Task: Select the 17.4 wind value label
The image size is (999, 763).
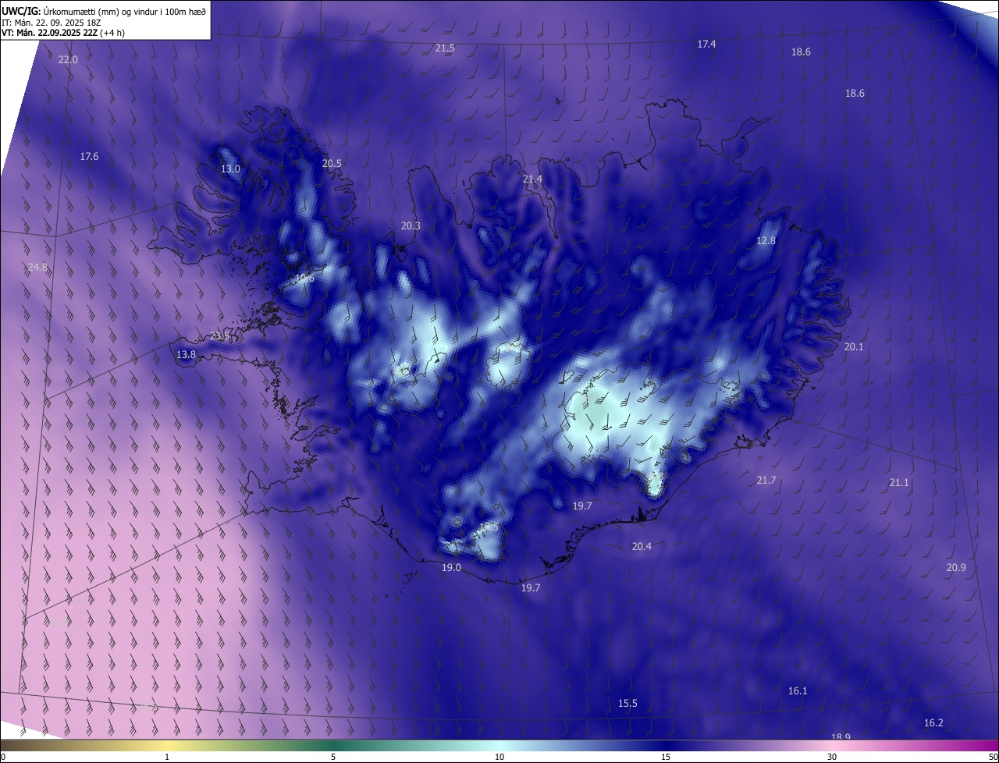Action: coord(706,44)
